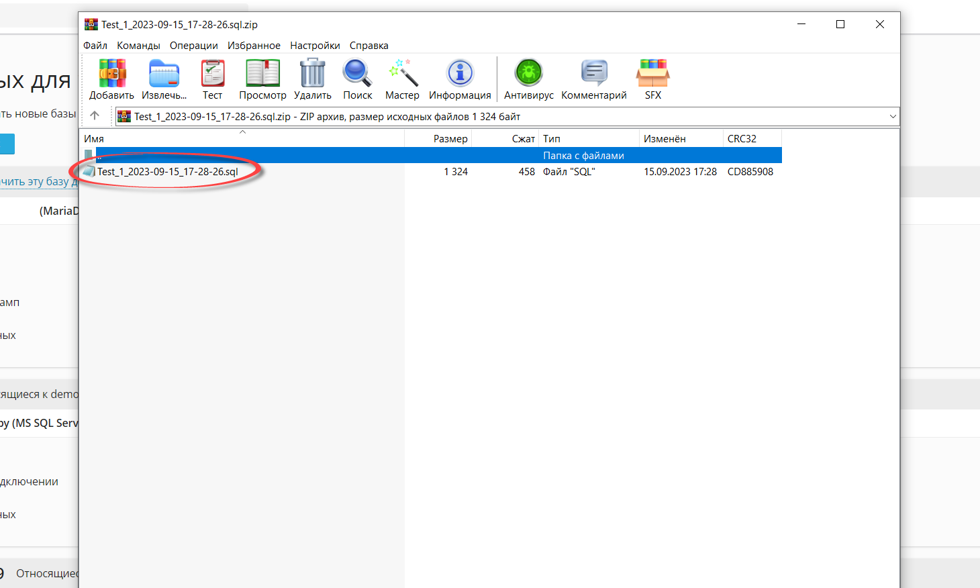Go up one folder level arrow

95,116
